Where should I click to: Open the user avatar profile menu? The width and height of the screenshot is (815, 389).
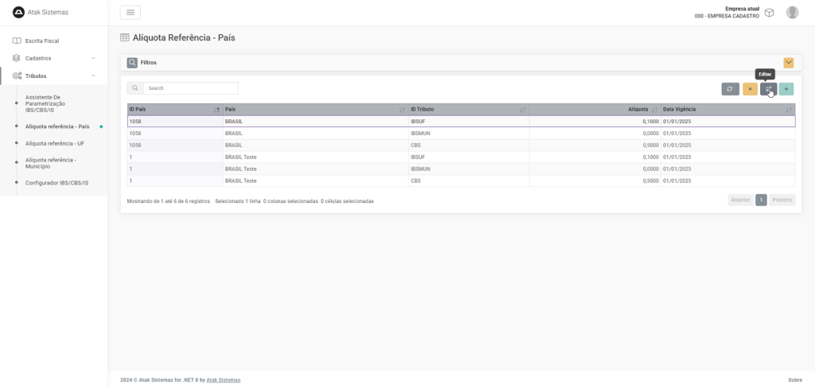(x=792, y=12)
